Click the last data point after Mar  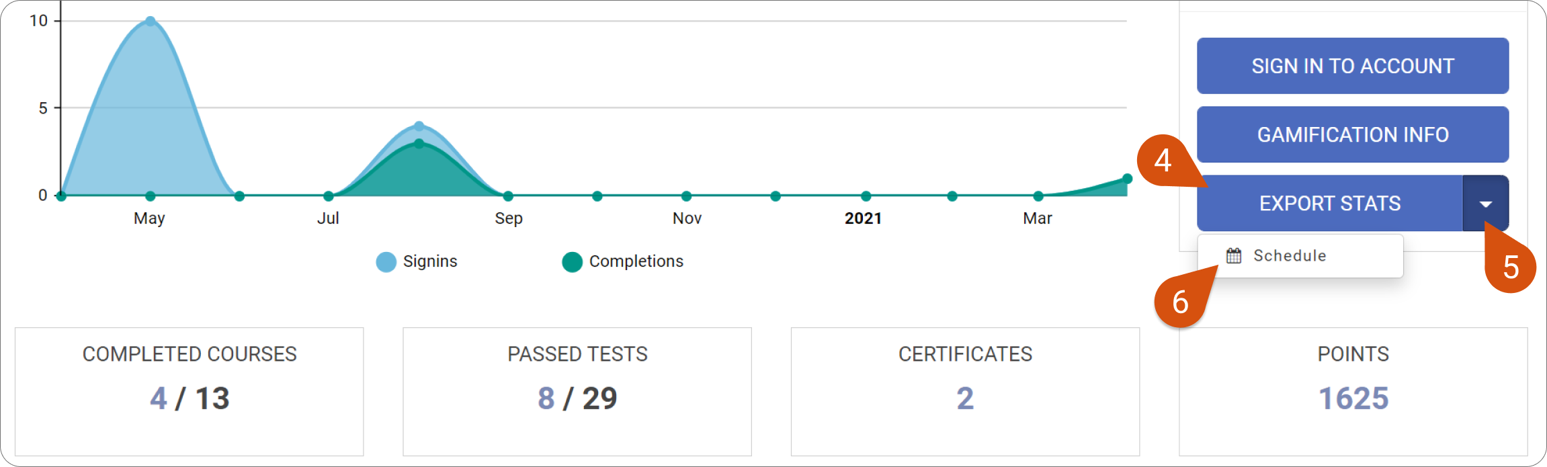pos(1128,179)
